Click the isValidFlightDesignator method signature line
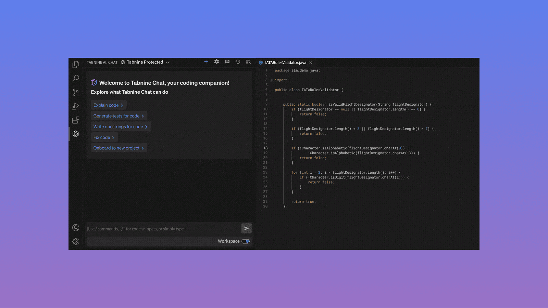Viewport: 548px width, 308px height. click(x=357, y=105)
